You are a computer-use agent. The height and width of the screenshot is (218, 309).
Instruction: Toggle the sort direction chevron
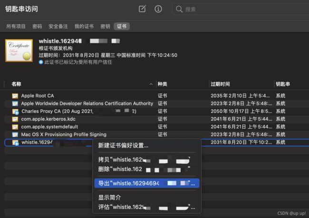(x=151, y=84)
